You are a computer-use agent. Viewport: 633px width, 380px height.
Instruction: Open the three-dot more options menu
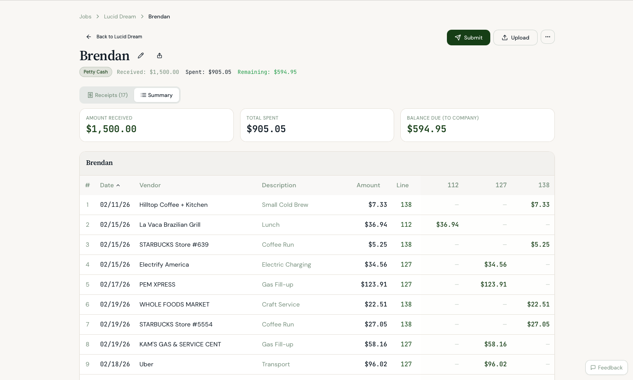coord(547,37)
